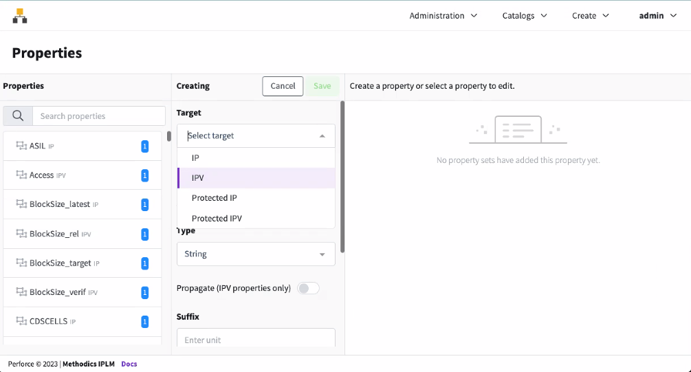Click the Suffix Enter unit field
Screen dimensions: 691x372
(x=256, y=340)
